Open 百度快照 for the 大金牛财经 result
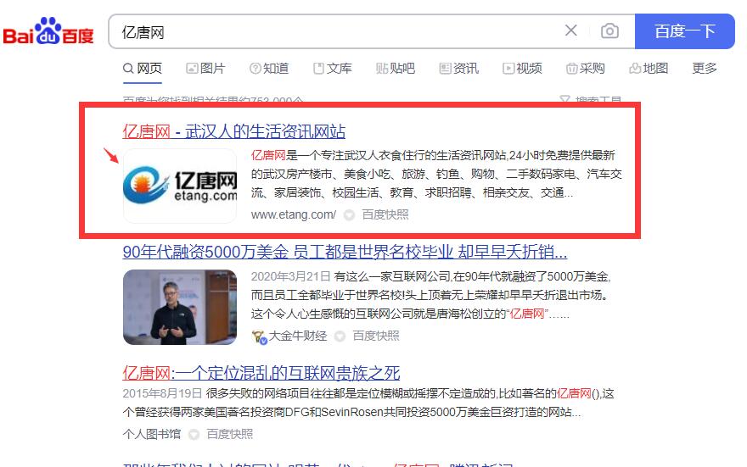The image size is (747, 467). click(x=376, y=336)
